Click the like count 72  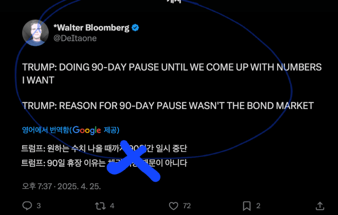(187, 206)
